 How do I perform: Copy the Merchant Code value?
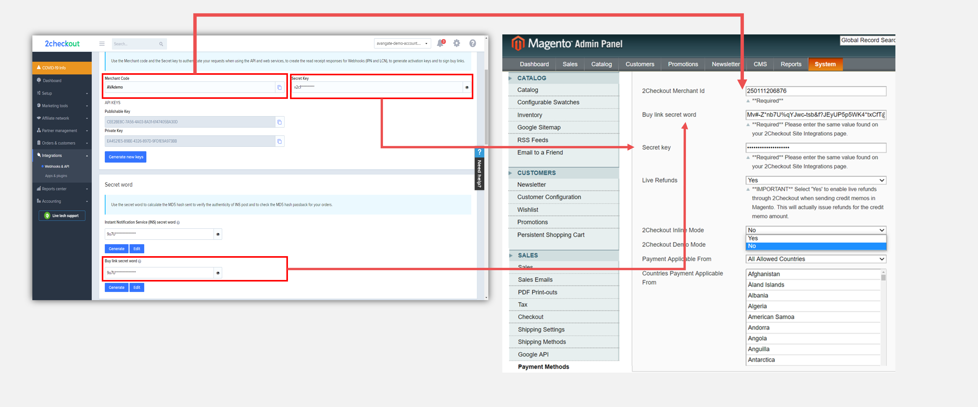pyautogui.click(x=279, y=87)
